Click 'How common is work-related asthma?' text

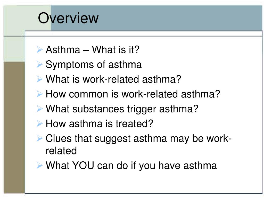pos(133,94)
